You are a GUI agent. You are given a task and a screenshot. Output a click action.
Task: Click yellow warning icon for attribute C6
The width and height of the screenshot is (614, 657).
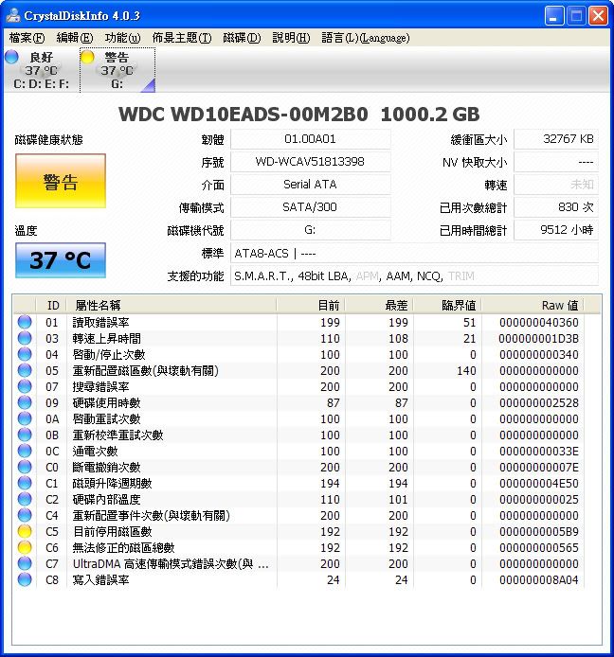[25, 548]
